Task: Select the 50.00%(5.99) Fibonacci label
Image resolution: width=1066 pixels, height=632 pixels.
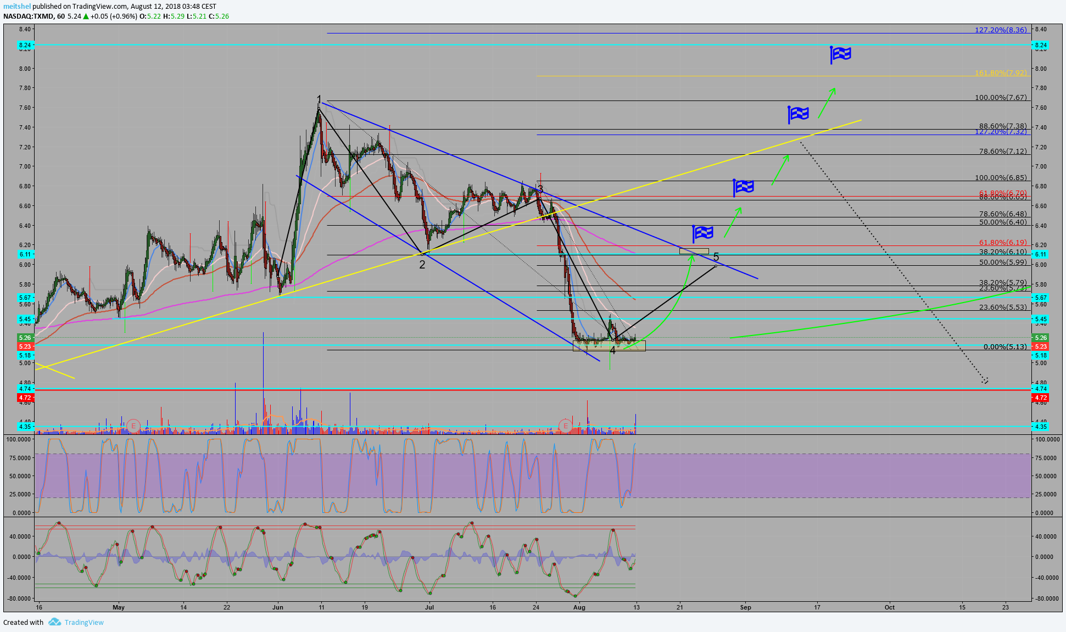Action: click(1003, 262)
